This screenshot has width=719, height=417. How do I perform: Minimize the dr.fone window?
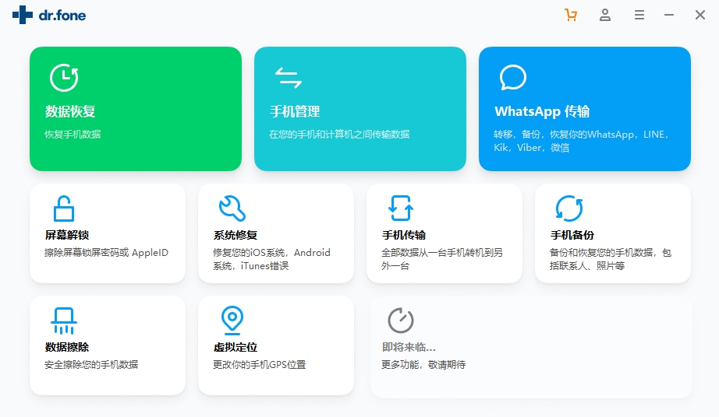coord(669,15)
